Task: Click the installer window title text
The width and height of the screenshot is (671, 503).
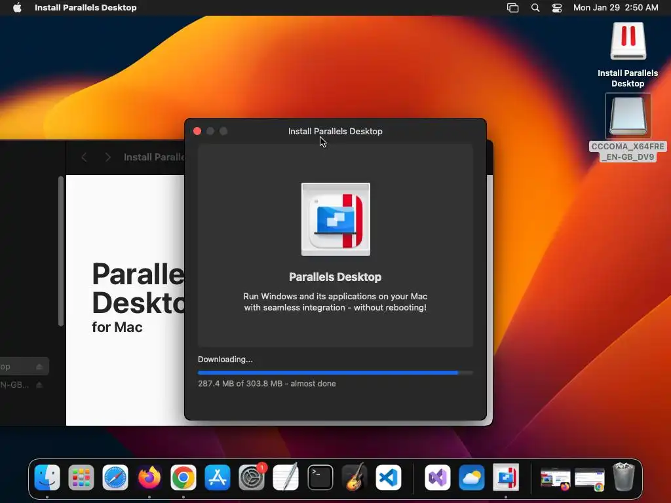Action: point(335,131)
